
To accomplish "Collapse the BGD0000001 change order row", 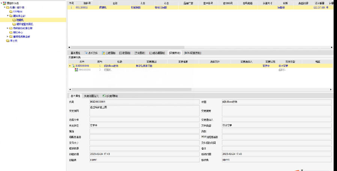I will 70,66.
